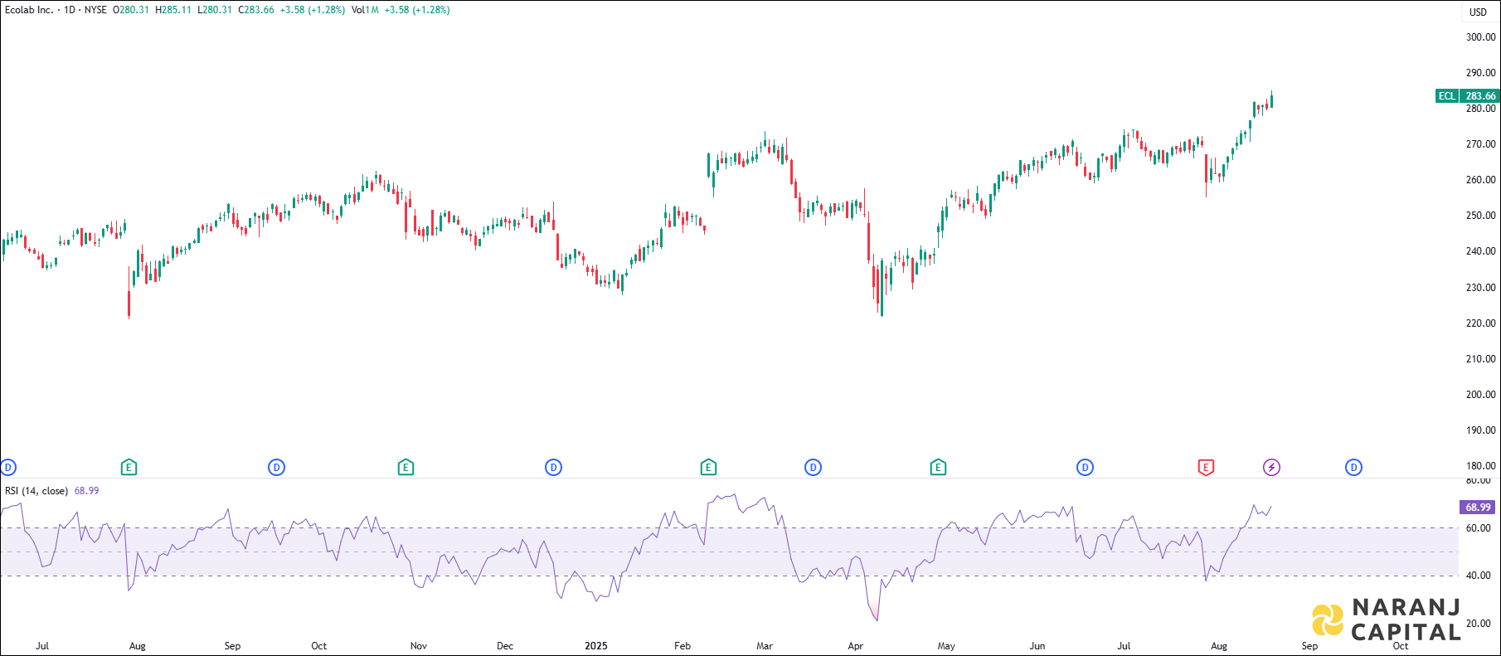This screenshot has height=656, width=1501.
Task: Click the May label on time axis
Action: click(946, 646)
